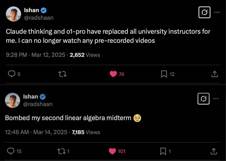Reply to the linear algebra midterm tweet

coord(11,151)
